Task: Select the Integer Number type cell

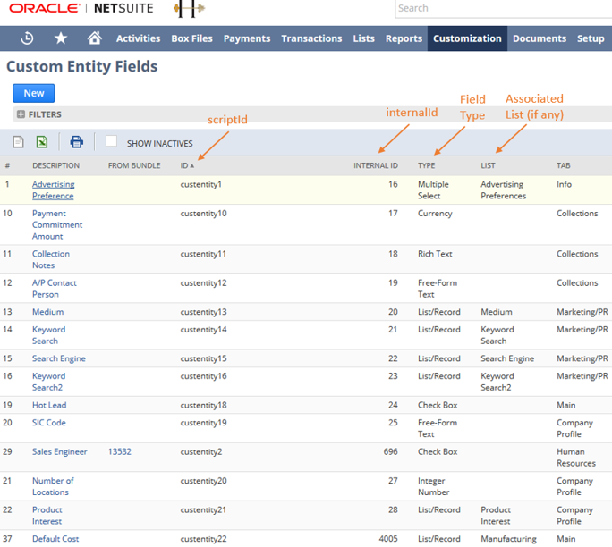Action: click(x=433, y=486)
